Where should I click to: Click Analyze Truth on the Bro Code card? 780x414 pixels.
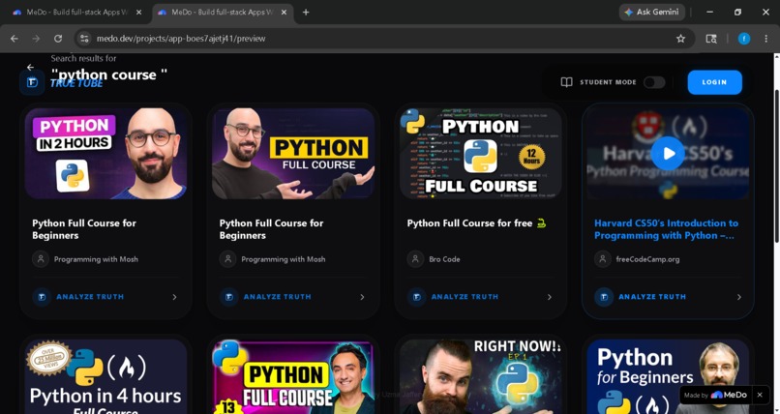pos(465,297)
